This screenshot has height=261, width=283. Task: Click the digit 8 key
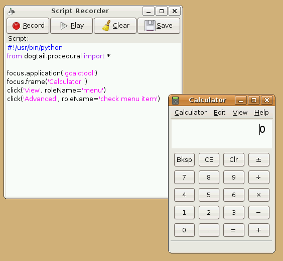click(x=209, y=177)
